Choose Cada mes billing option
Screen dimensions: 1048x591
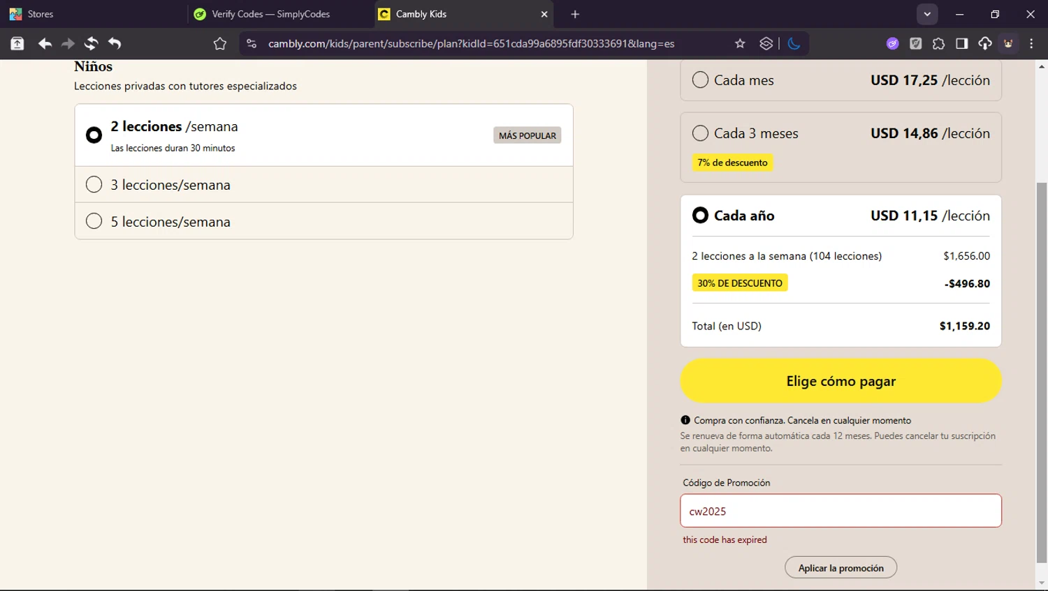tap(840, 80)
